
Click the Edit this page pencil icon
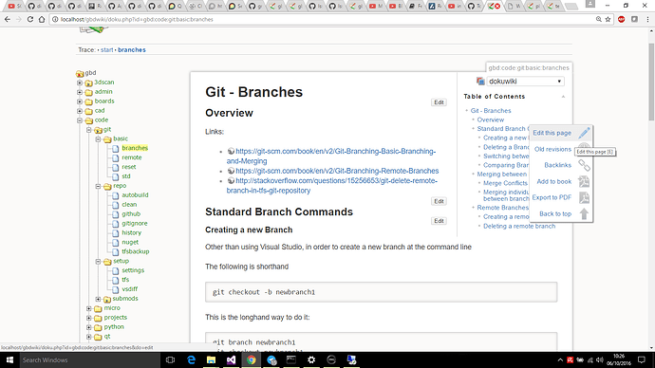coord(584,133)
